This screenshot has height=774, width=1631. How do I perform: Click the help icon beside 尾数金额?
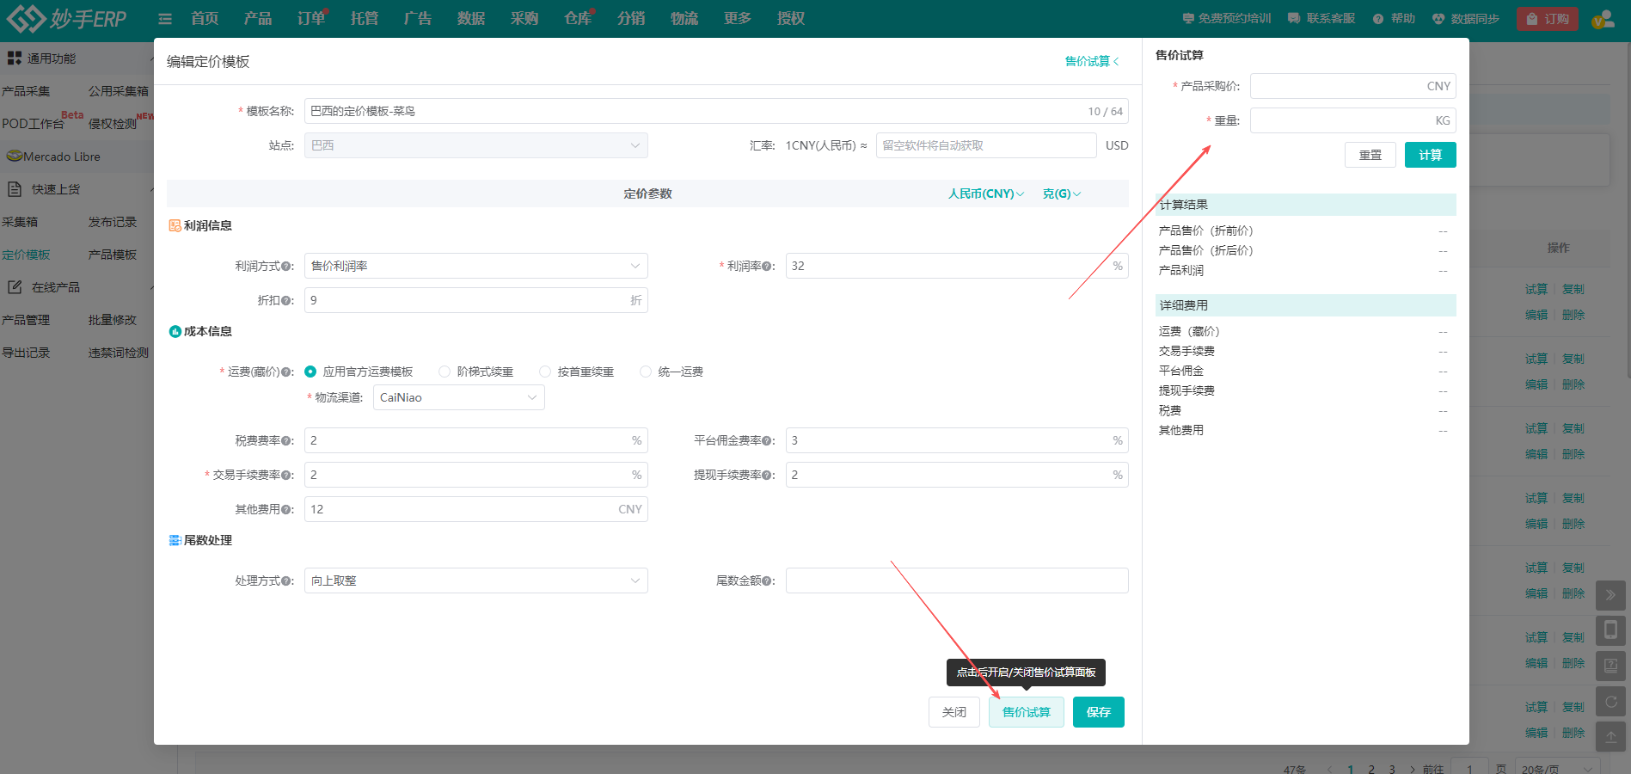766,581
